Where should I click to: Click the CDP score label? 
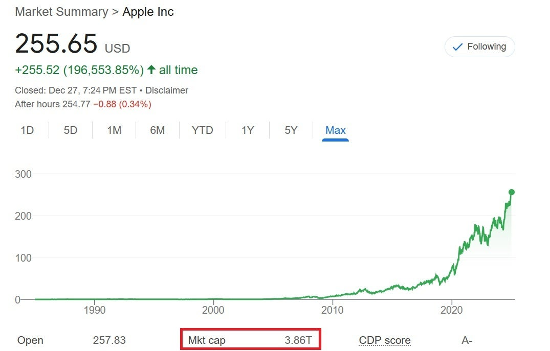(x=385, y=340)
